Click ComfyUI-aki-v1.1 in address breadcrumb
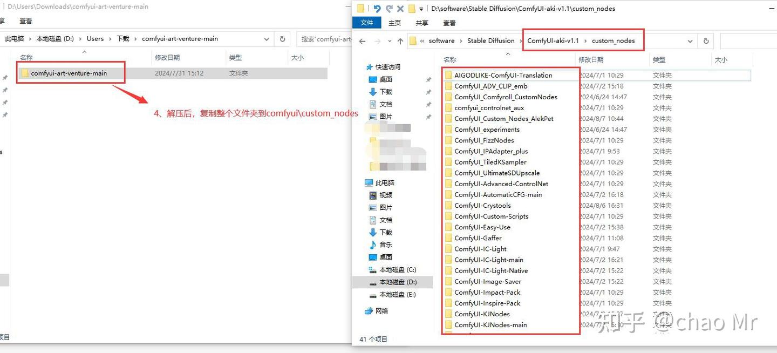This screenshot has height=353, width=777. point(553,40)
